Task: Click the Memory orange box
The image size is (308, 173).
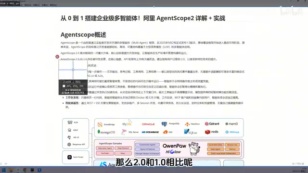Action: click(x=232, y=149)
